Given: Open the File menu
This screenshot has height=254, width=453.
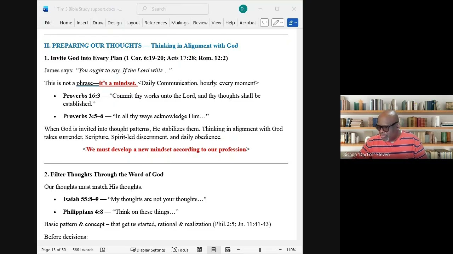Looking at the screenshot, I should pos(48,23).
